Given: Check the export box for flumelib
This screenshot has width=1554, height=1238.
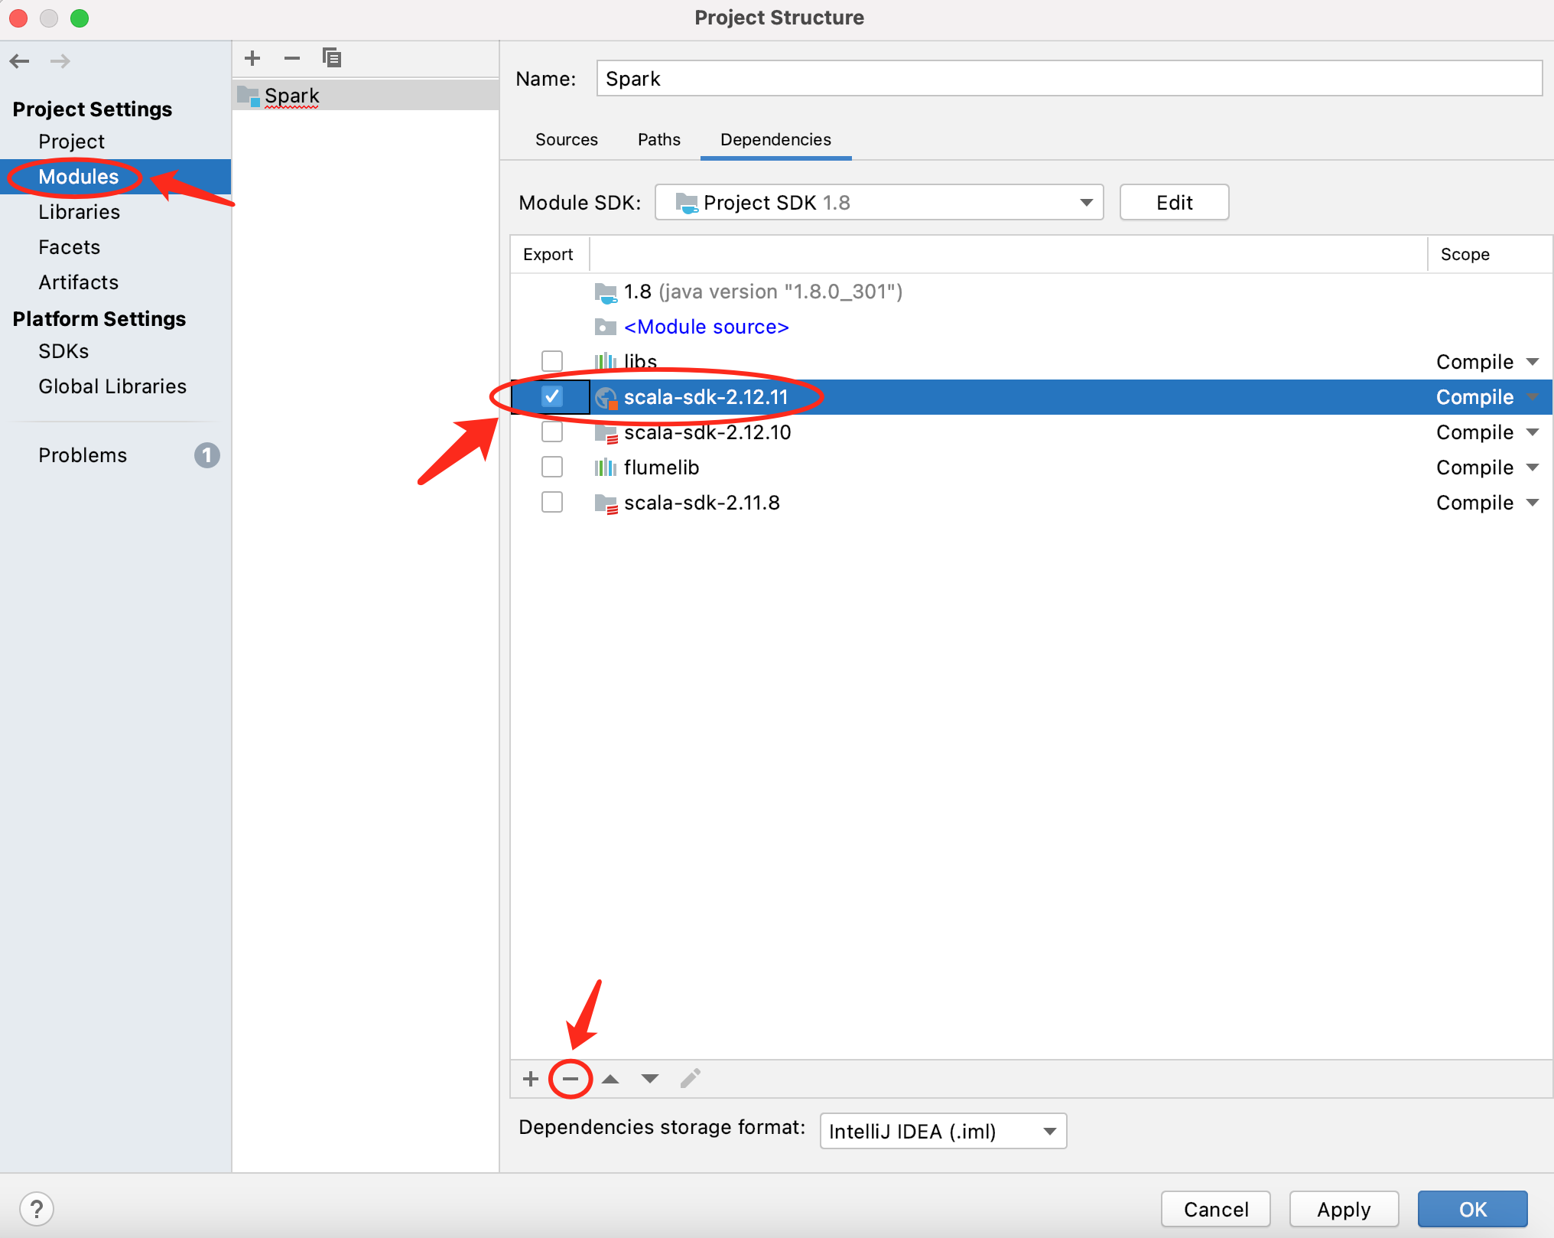Looking at the screenshot, I should point(552,467).
